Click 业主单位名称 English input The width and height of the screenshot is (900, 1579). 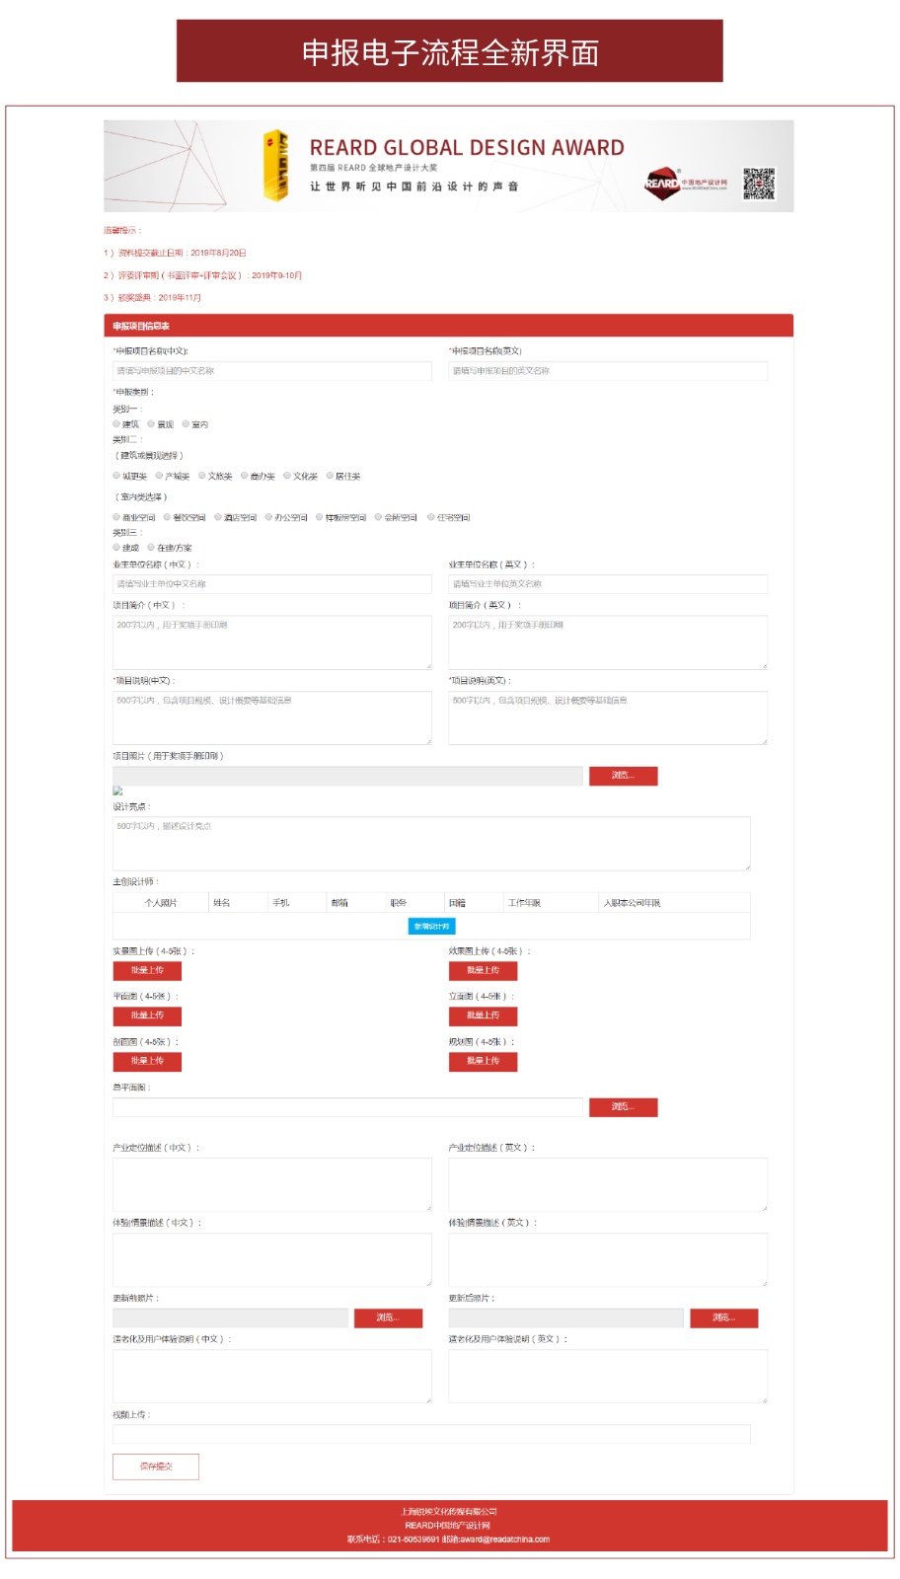(x=608, y=584)
